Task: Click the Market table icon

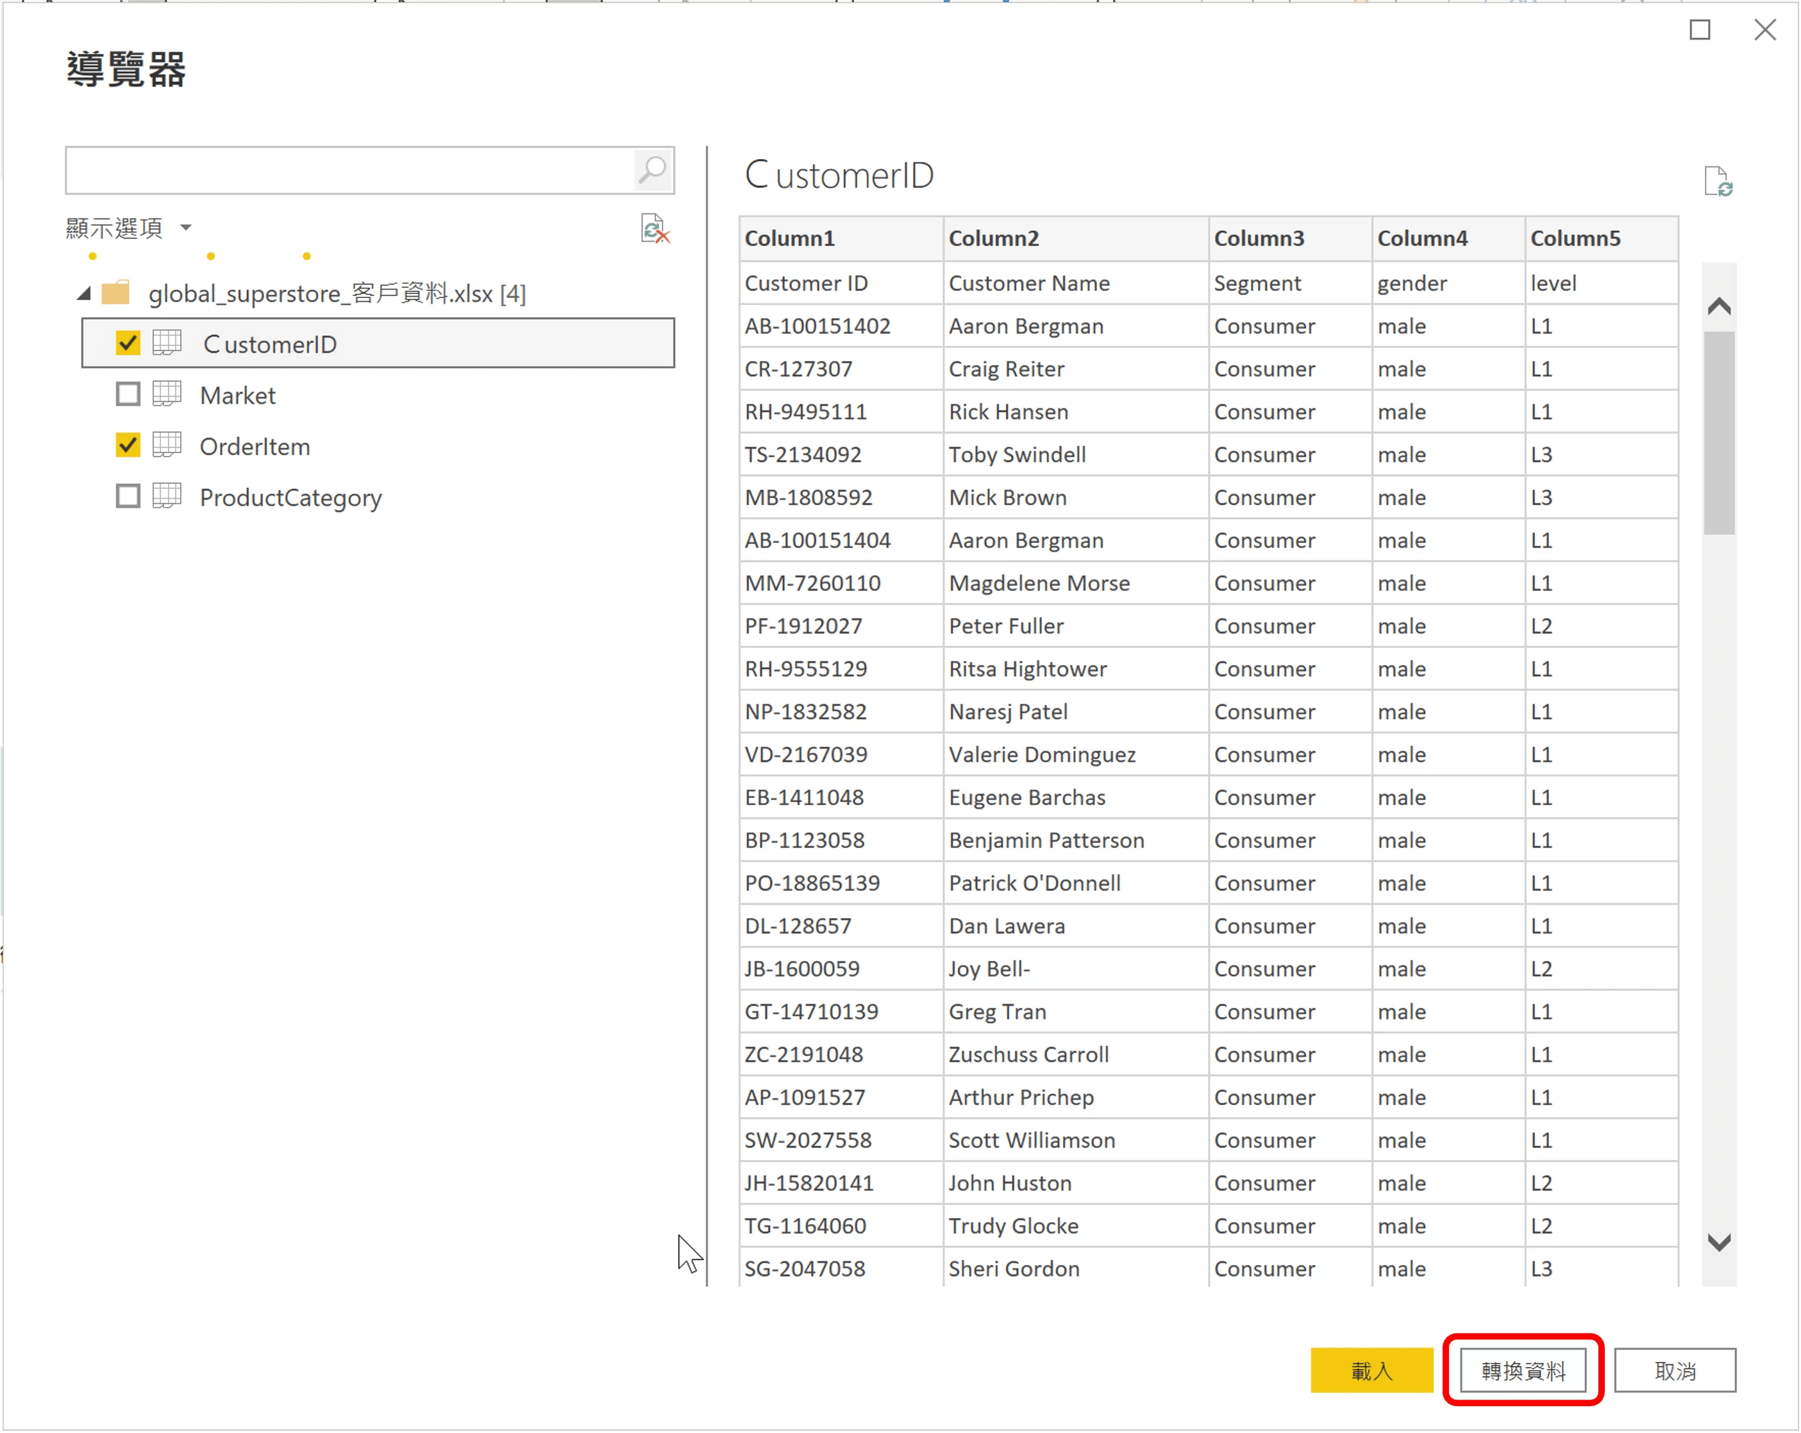Action: pos(167,394)
